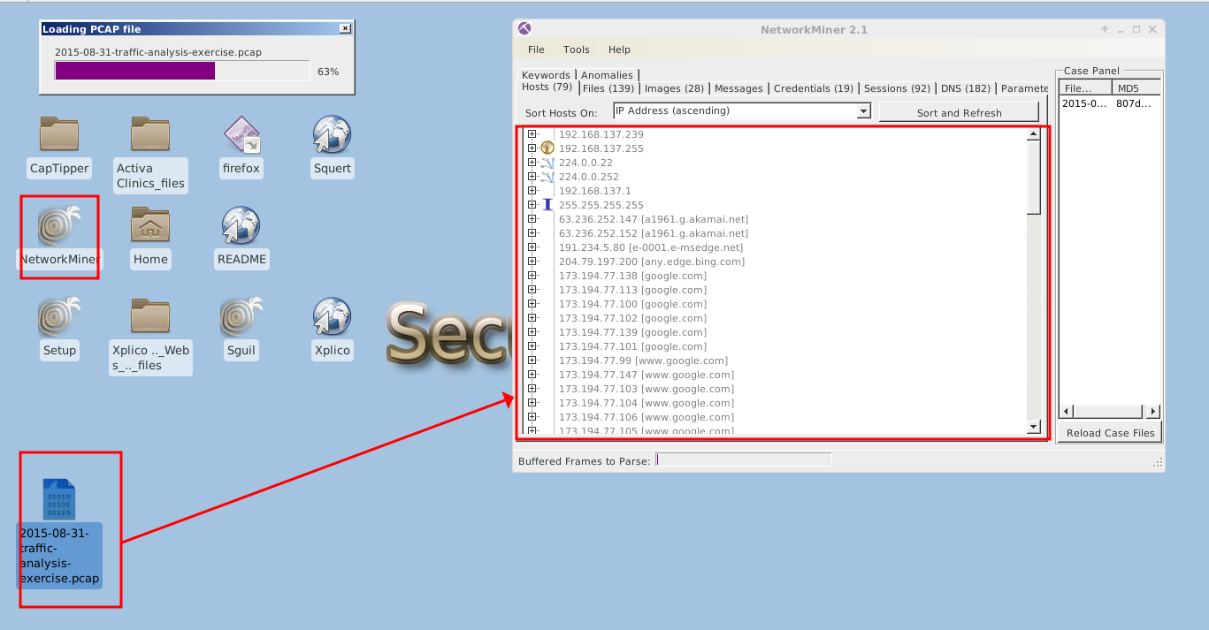Switch to the Keywords tab

point(546,75)
